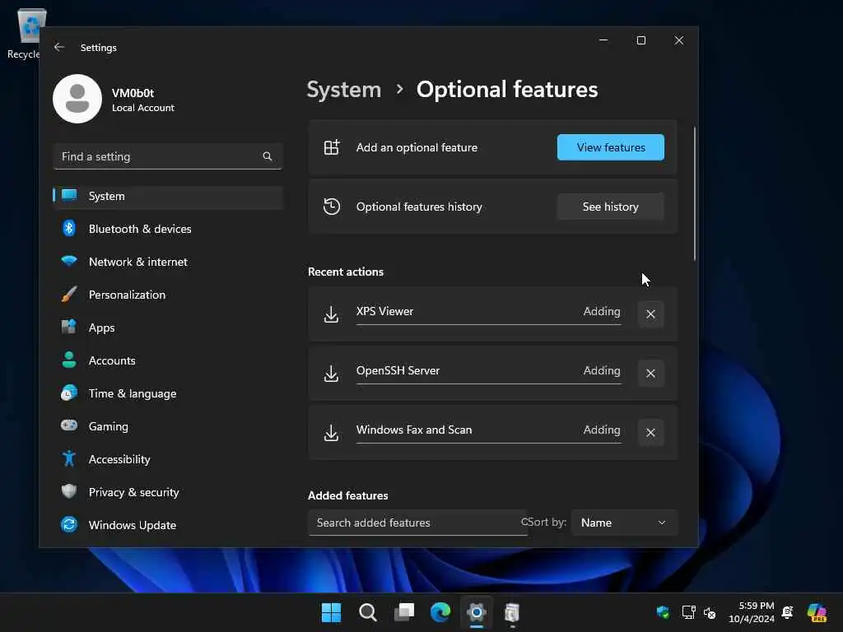This screenshot has height=632, width=843.
Task: Go to Time & language
Action: (x=168, y=393)
